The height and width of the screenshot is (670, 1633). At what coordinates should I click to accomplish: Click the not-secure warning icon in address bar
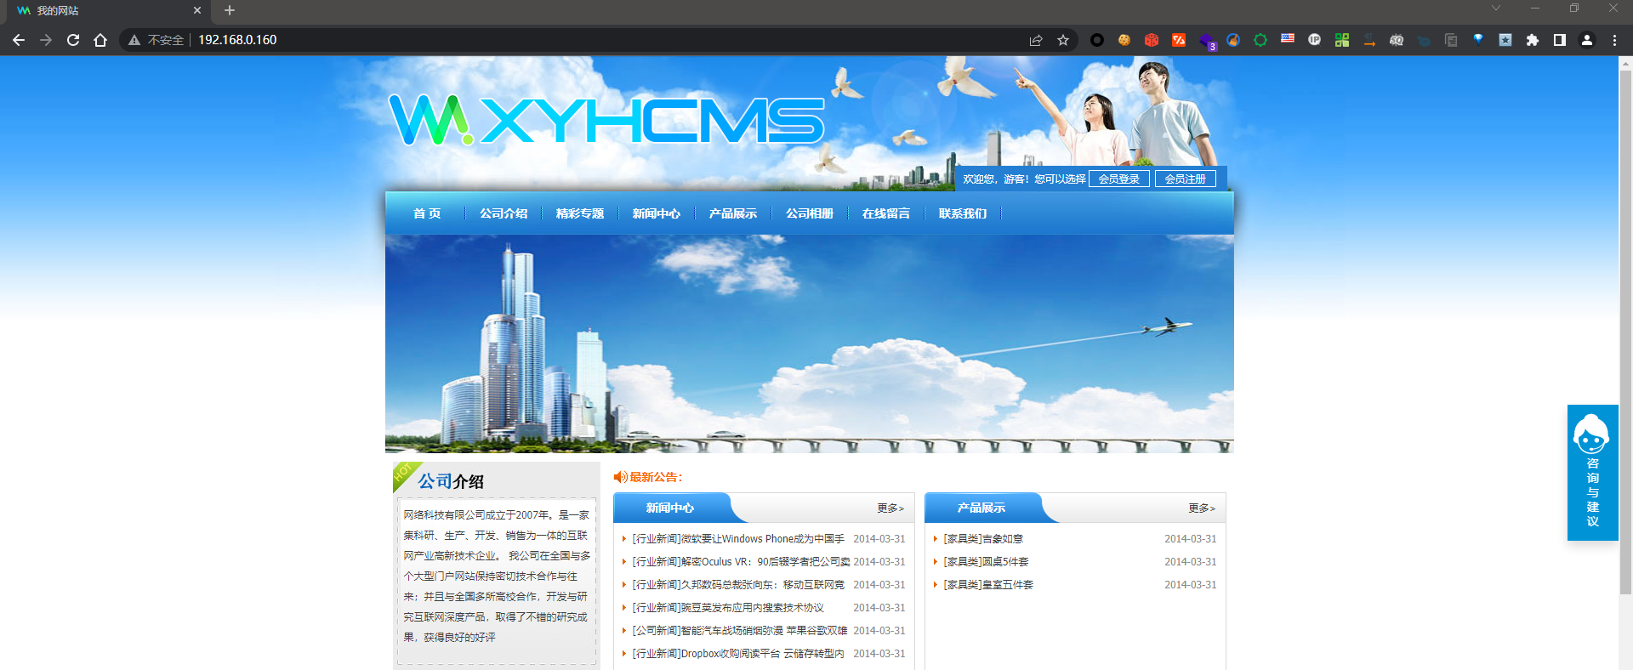click(134, 40)
